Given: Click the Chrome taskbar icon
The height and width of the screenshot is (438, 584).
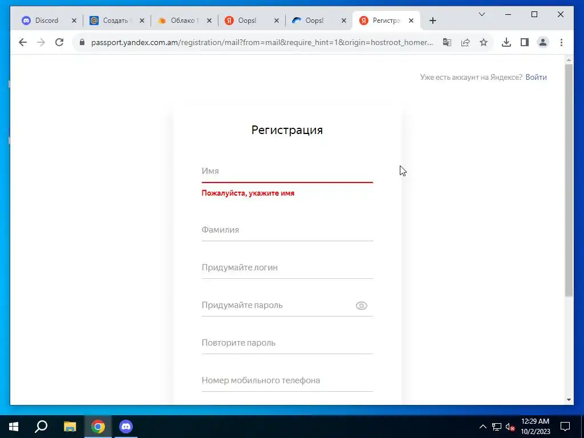Looking at the screenshot, I should click(x=98, y=427).
